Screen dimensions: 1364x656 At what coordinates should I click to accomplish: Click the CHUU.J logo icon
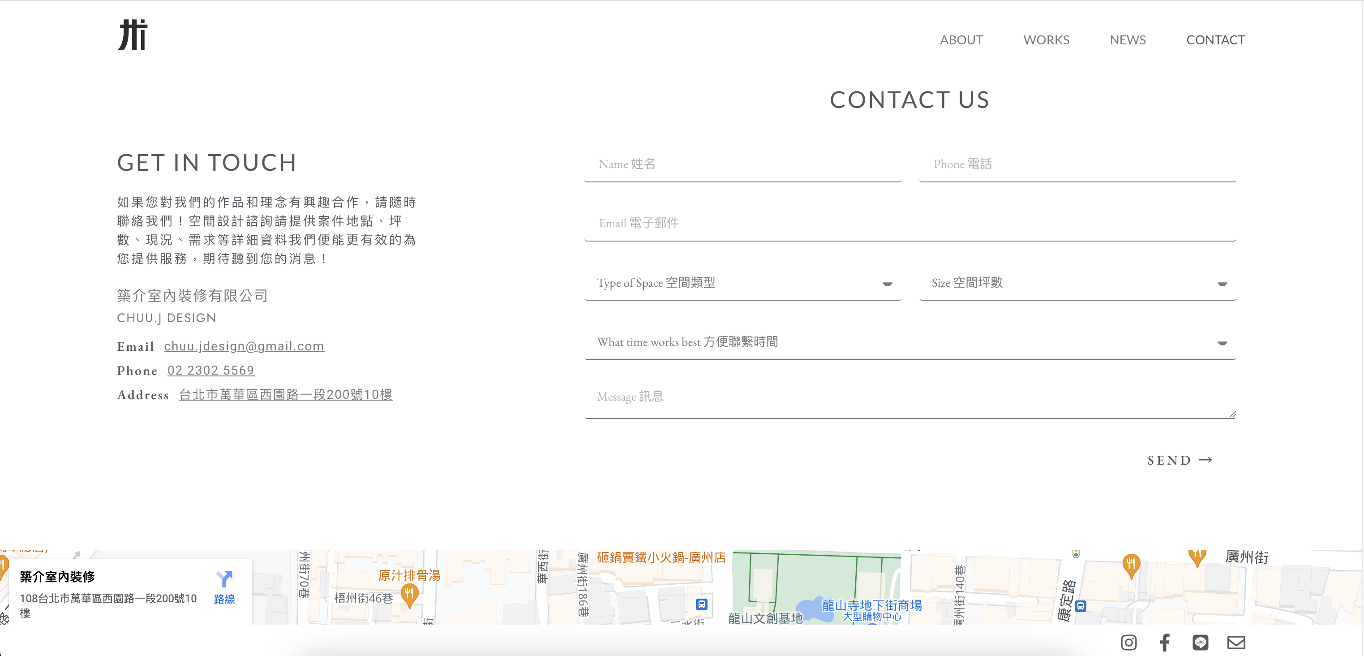pos(133,35)
